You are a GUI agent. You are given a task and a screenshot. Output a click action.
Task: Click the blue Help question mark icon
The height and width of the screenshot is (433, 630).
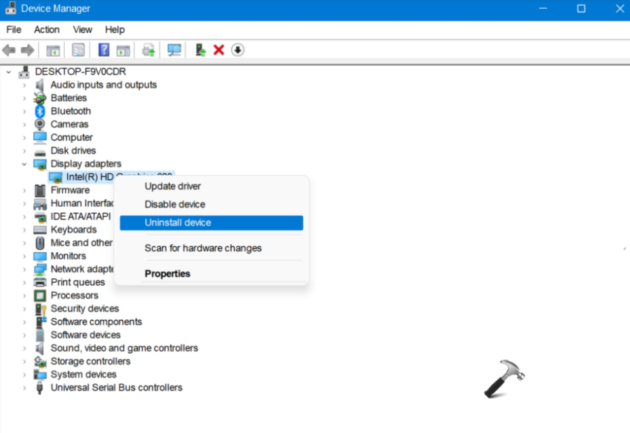pos(104,50)
